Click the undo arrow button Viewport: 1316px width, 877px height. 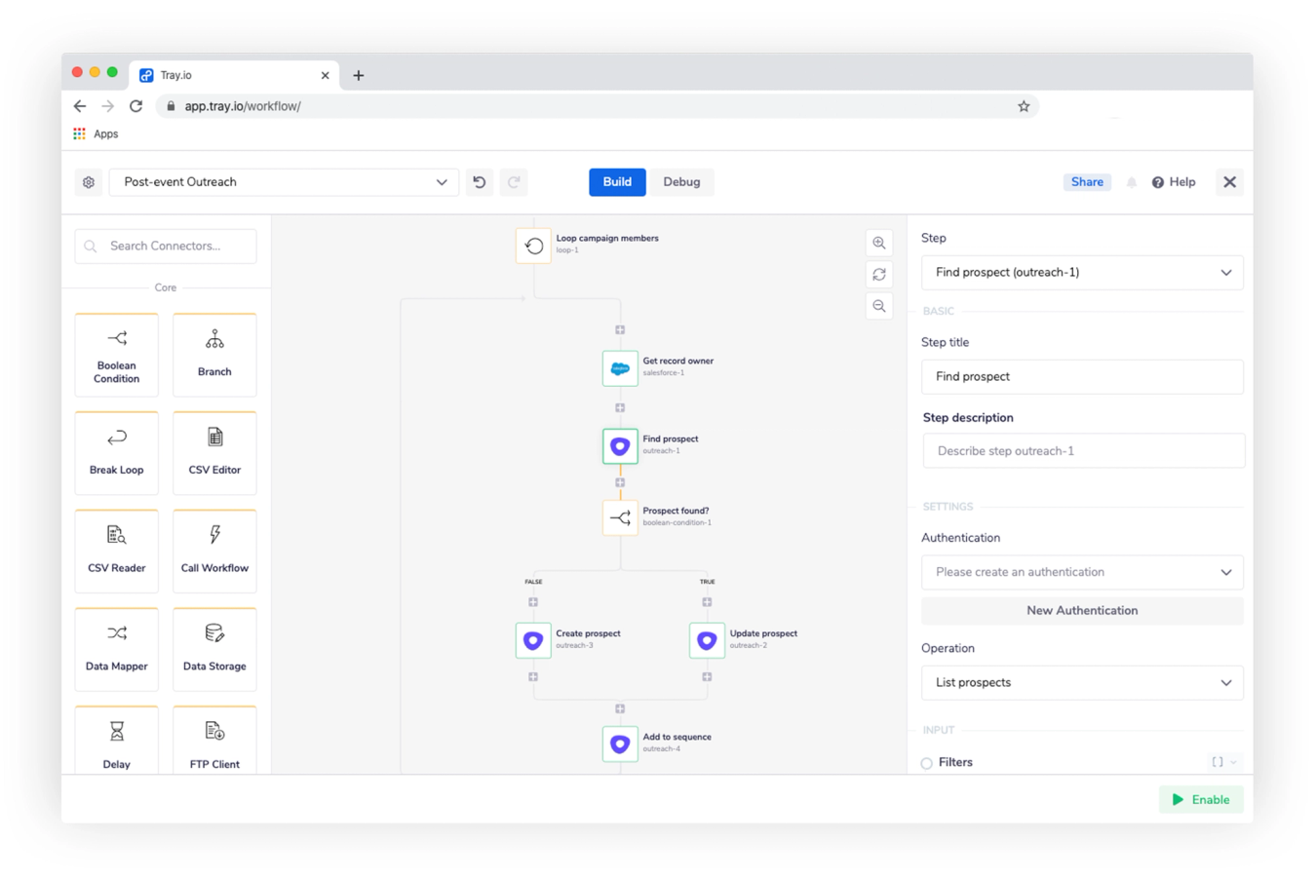click(480, 182)
